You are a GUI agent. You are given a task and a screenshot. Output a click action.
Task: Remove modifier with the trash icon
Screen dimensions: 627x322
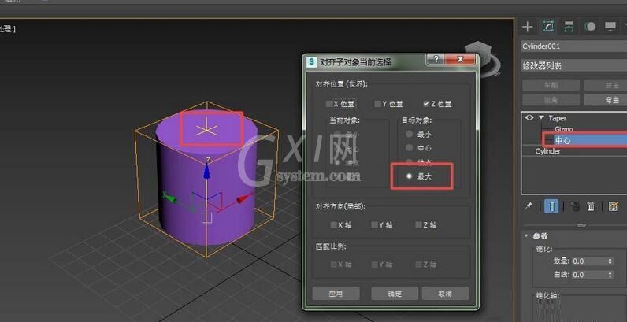(591, 206)
